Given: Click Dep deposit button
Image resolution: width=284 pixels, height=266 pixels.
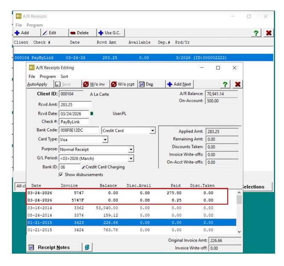Looking at the screenshot, I should [x=151, y=84].
